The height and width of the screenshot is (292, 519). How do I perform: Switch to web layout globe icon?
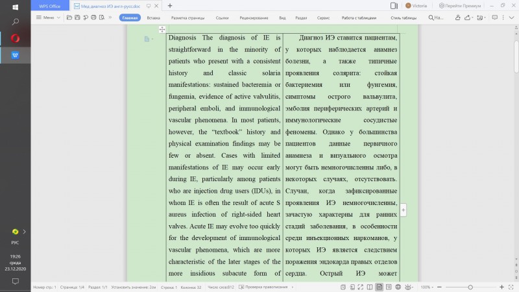click(x=398, y=287)
